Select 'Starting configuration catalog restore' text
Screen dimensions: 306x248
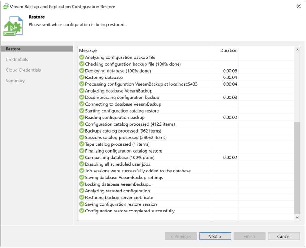pyautogui.click(x=122, y=111)
